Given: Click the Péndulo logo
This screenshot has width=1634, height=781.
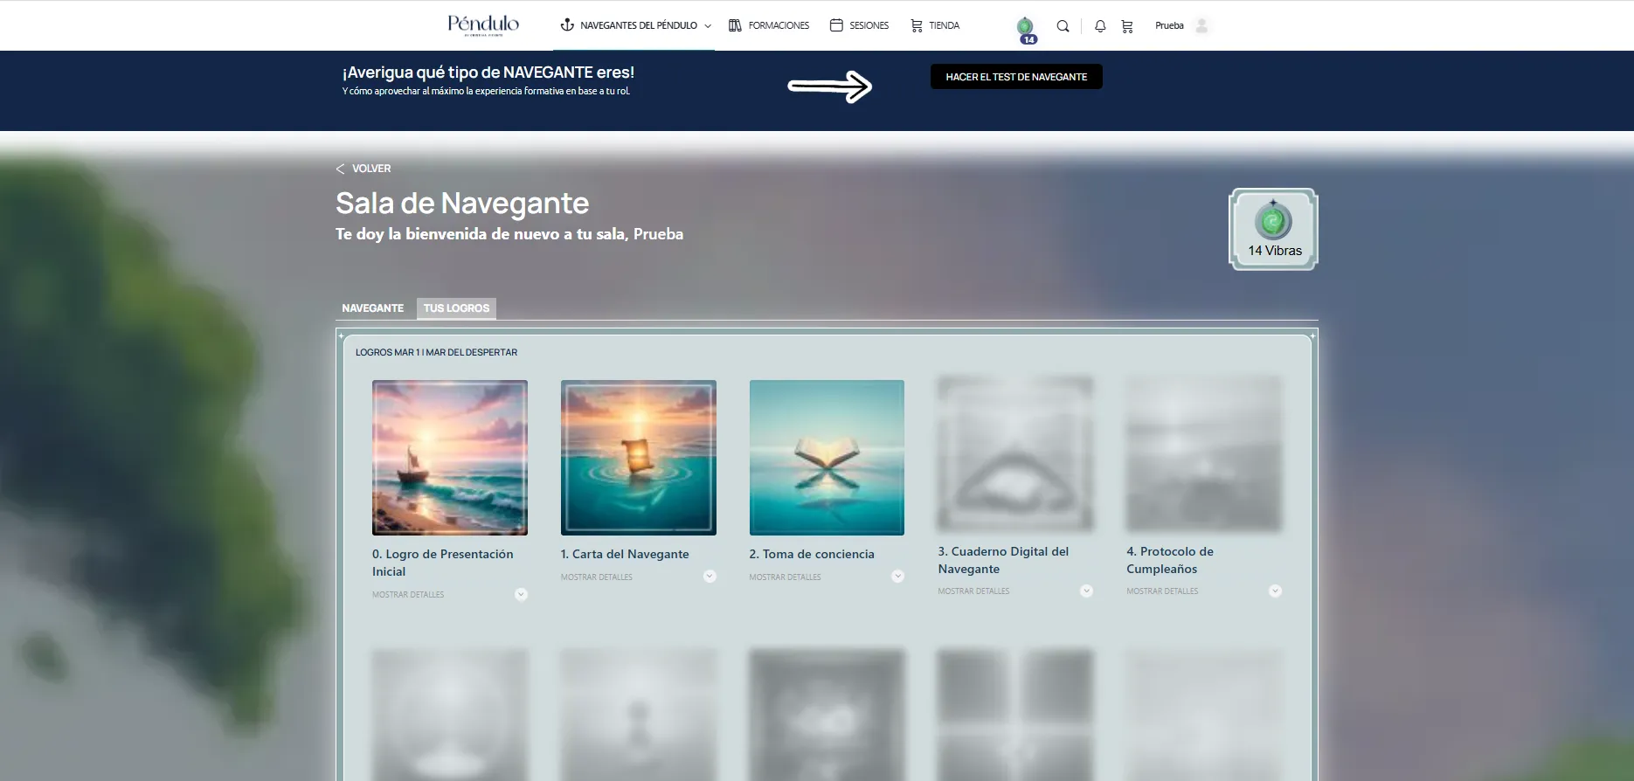Looking at the screenshot, I should [483, 24].
